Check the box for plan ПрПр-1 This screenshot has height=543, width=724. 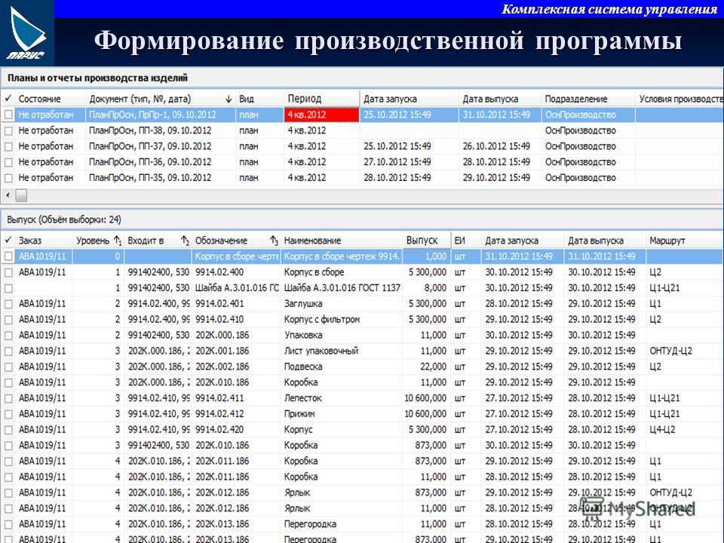(x=8, y=115)
